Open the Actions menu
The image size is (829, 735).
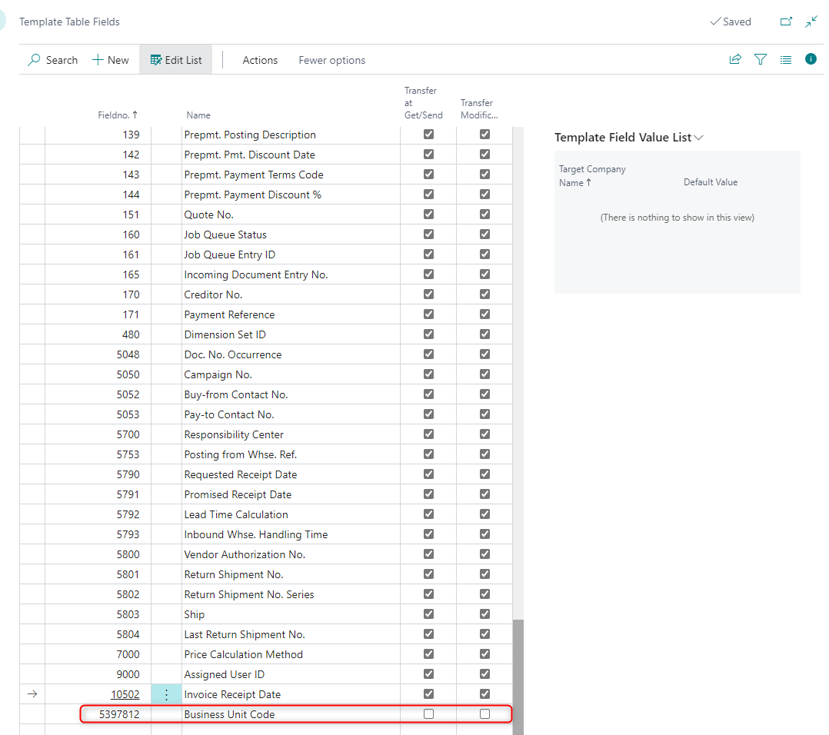(259, 59)
